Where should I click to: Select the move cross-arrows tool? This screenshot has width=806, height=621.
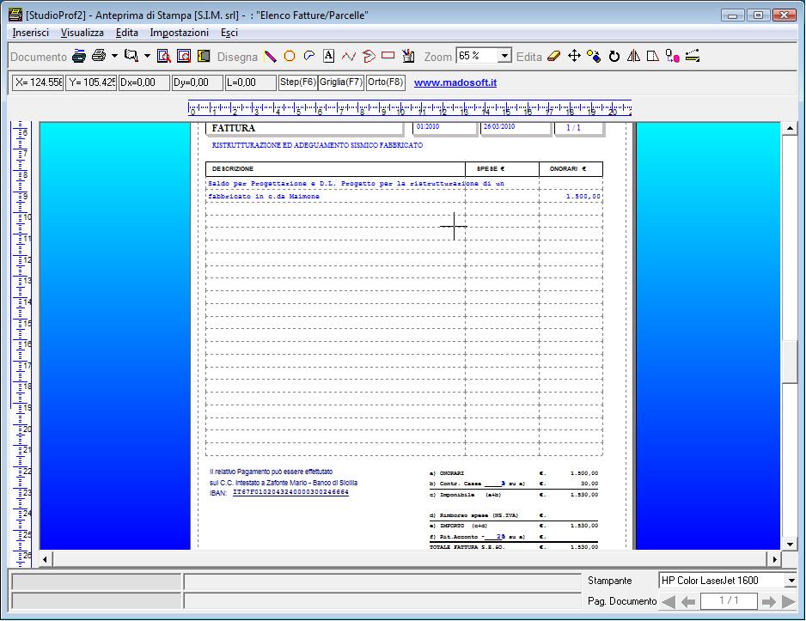(x=574, y=56)
